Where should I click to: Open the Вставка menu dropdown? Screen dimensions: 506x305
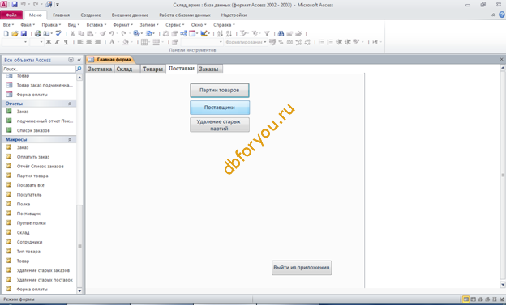96,25
